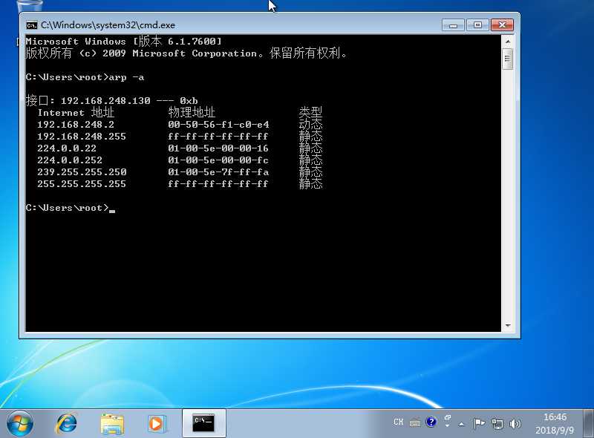Click the cmd icon in window title bar

(x=32, y=25)
